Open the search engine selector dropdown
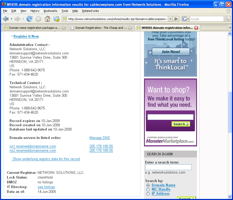 (x=188, y=19)
